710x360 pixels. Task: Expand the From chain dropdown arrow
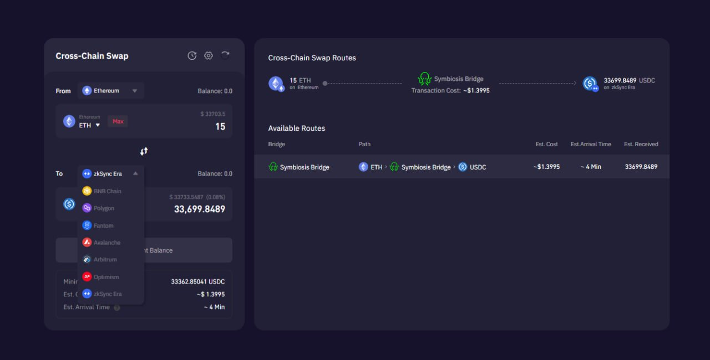coord(134,91)
